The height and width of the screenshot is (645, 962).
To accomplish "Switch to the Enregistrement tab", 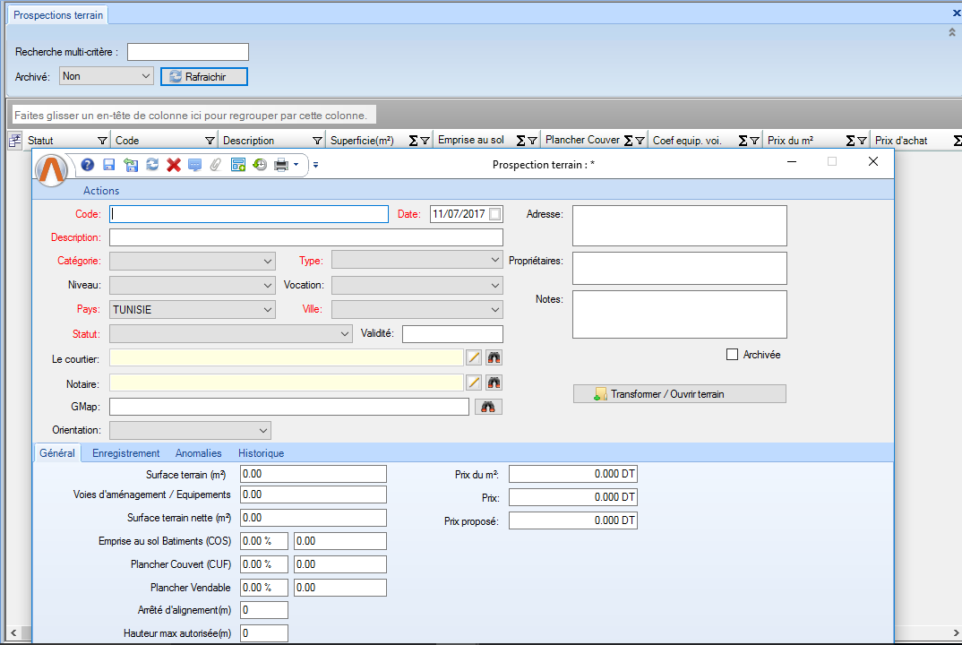I will pyautogui.click(x=126, y=453).
